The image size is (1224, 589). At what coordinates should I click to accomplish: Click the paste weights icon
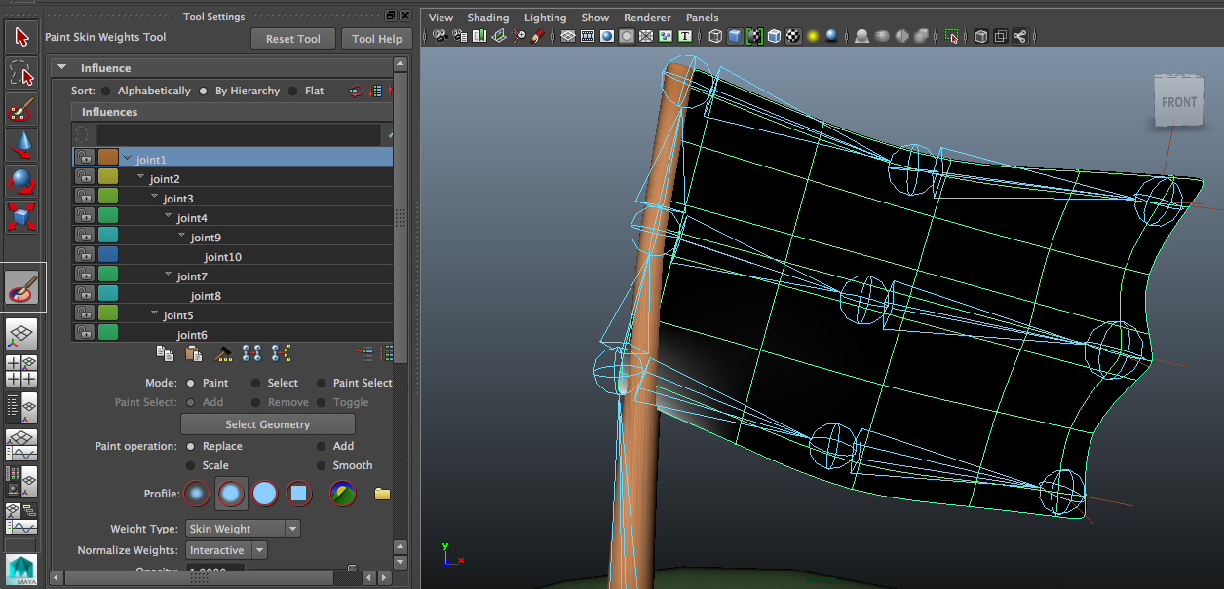tap(194, 352)
